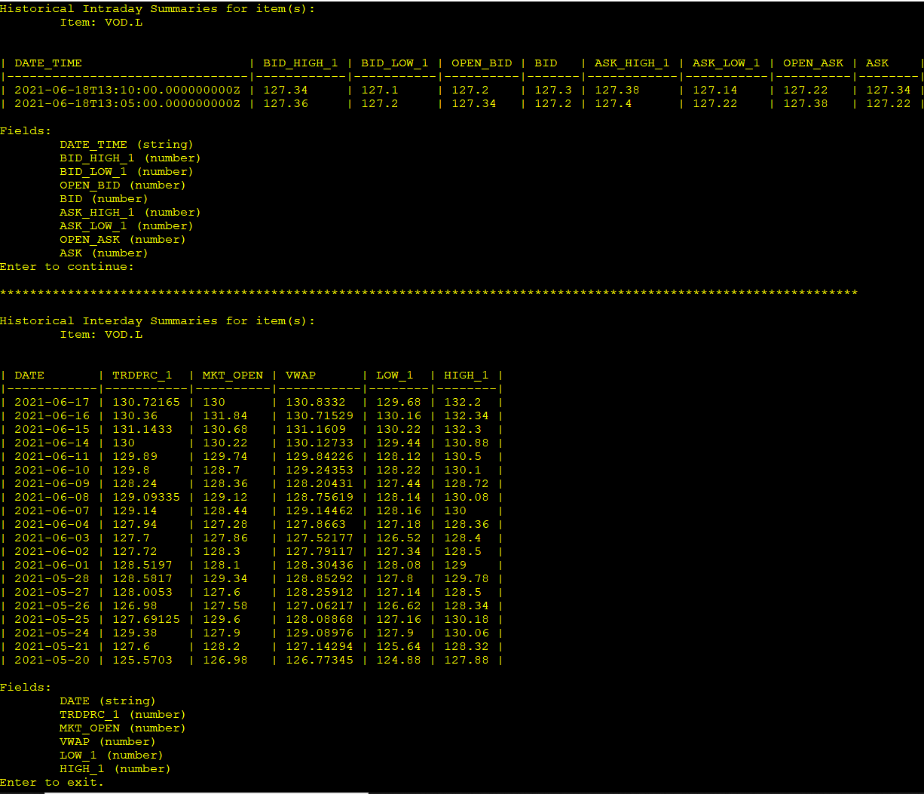Viewport: 924px width, 794px height.
Task: Click the asterisk separator line
Action: [x=428, y=293]
